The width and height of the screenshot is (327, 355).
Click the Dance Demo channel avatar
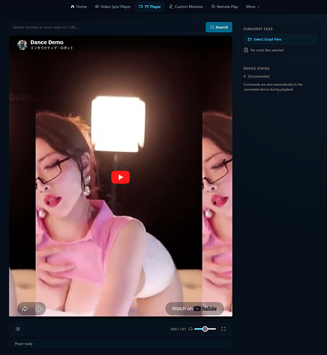(x=22, y=45)
